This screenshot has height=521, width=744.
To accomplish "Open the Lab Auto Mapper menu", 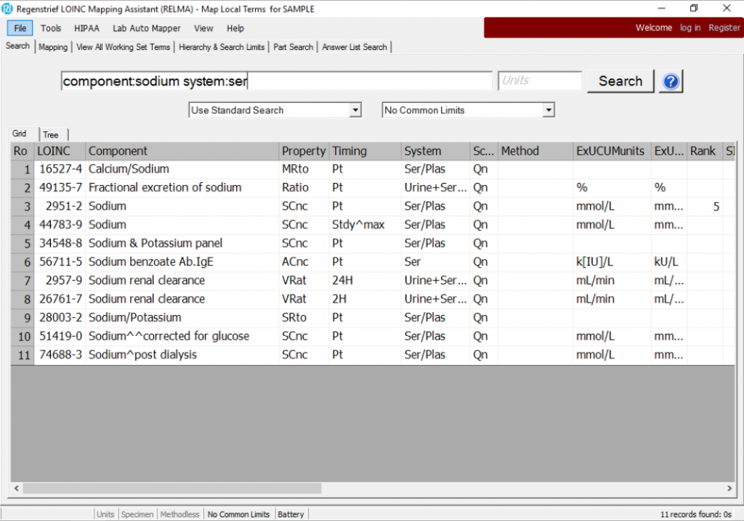I will (146, 28).
